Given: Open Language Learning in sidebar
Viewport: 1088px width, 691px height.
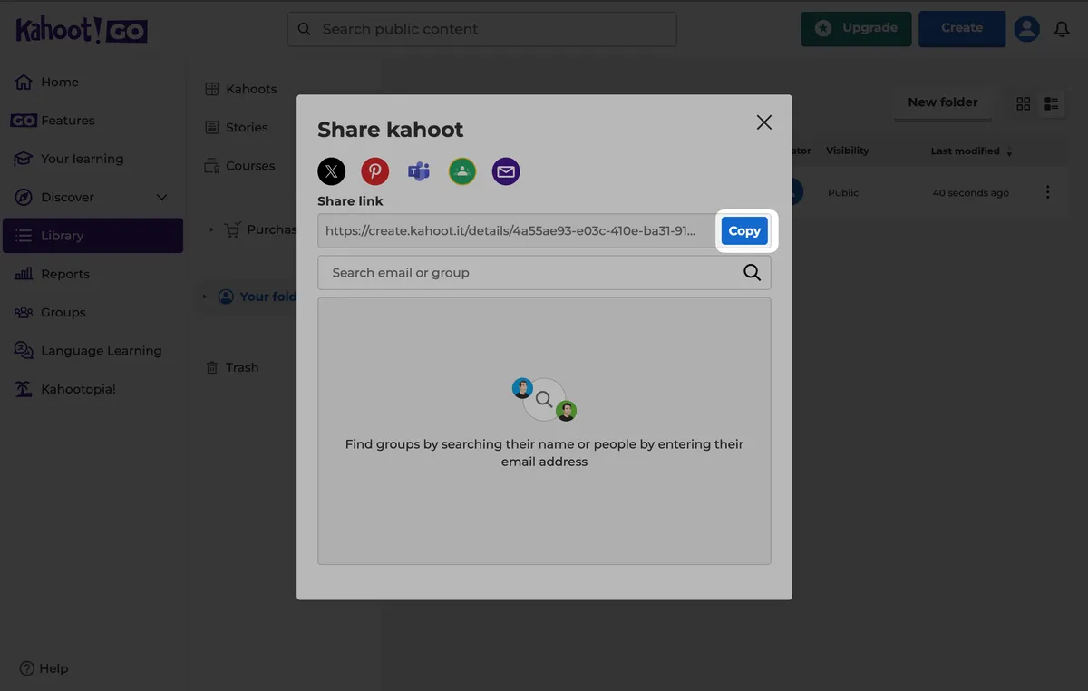Looking at the screenshot, I should pos(92,351).
